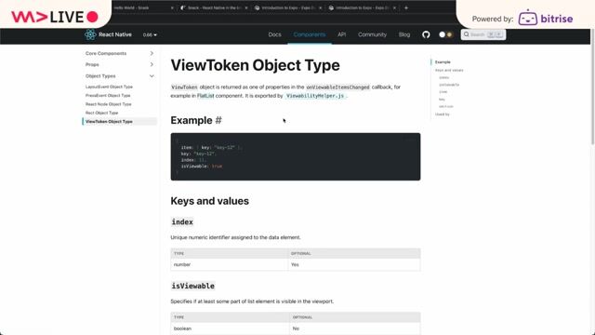
Task: Click the example code block
Action: [x=296, y=156]
